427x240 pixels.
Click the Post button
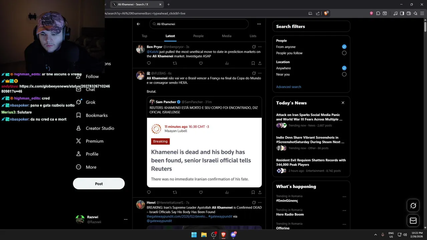pyautogui.click(x=99, y=184)
